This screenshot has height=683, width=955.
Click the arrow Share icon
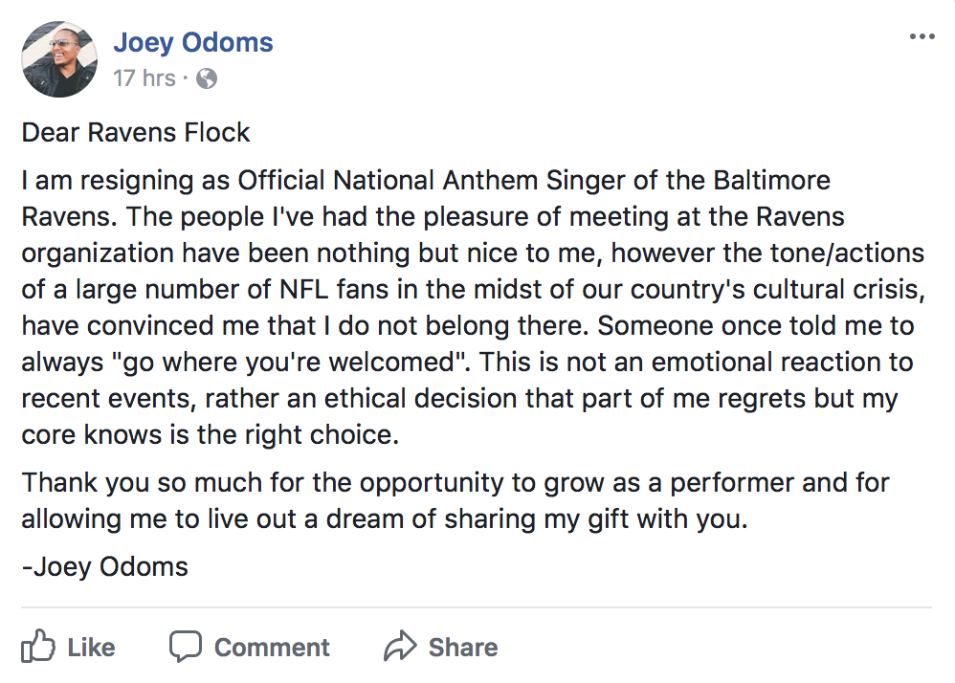[400, 646]
